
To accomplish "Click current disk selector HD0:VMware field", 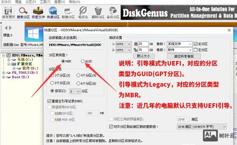I will tap(75, 45).
